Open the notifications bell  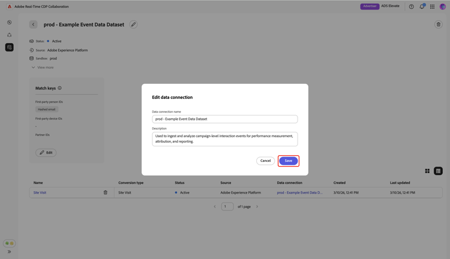[422, 7]
